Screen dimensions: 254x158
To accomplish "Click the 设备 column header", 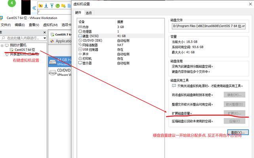I will (x=82, y=22).
